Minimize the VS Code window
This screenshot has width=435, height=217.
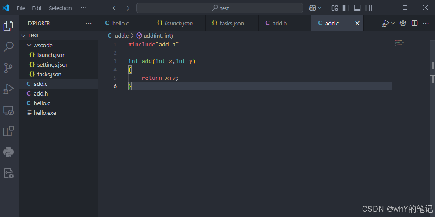385,7
